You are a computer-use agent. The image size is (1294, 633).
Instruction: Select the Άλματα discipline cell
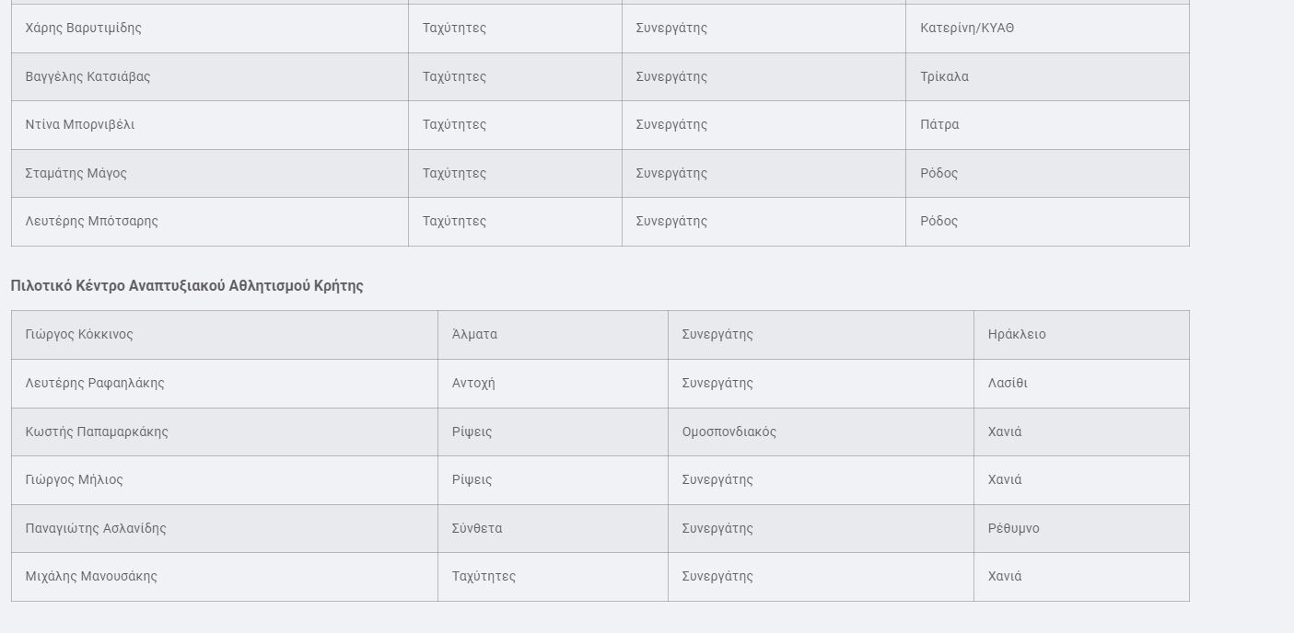(x=474, y=335)
